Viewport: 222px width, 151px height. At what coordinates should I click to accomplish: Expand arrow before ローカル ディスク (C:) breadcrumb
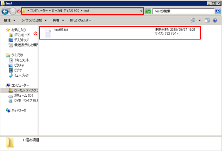point(50,11)
